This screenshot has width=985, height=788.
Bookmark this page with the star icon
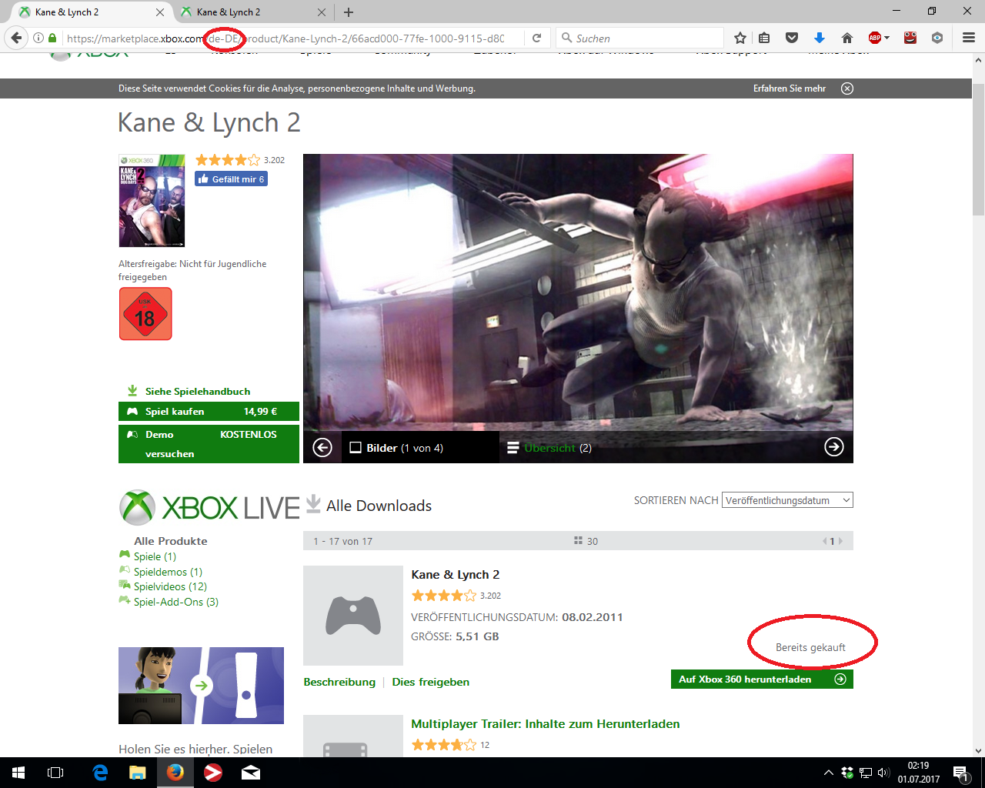pyautogui.click(x=740, y=38)
